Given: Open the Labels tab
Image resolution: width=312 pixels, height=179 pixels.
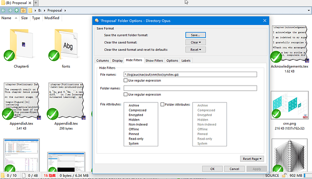Looking at the screenshot, I should 186,61.
